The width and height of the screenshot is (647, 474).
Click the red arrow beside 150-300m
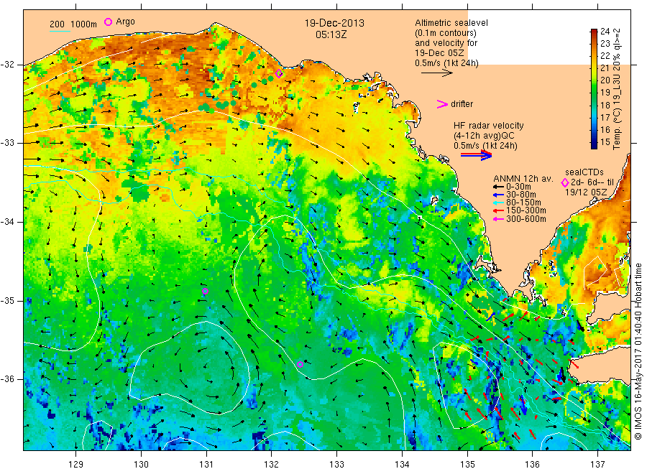tap(498, 211)
